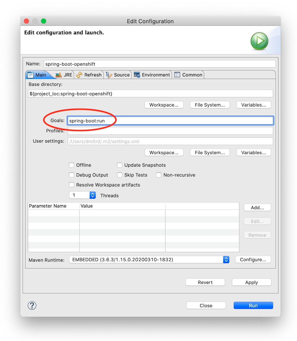Click the JRE books icon
This screenshot has height=341, width=297.
[59, 75]
